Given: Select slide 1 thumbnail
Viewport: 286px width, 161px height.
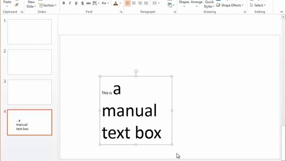Looking at the screenshot, I should coord(29,32).
